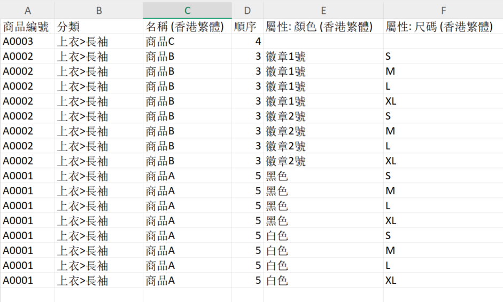
Task: Select the 屬性: 顏色 (香港繁體) header cell
Action: click(323, 27)
